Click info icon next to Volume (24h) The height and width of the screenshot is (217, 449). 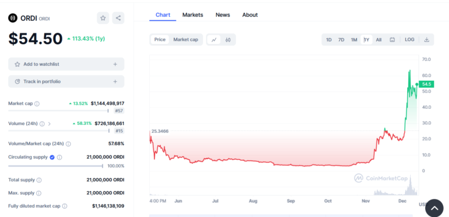click(42, 124)
